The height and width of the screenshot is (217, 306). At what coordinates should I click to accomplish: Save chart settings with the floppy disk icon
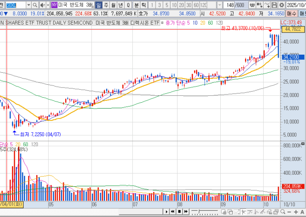pyautogui.click(x=274, y=5)
